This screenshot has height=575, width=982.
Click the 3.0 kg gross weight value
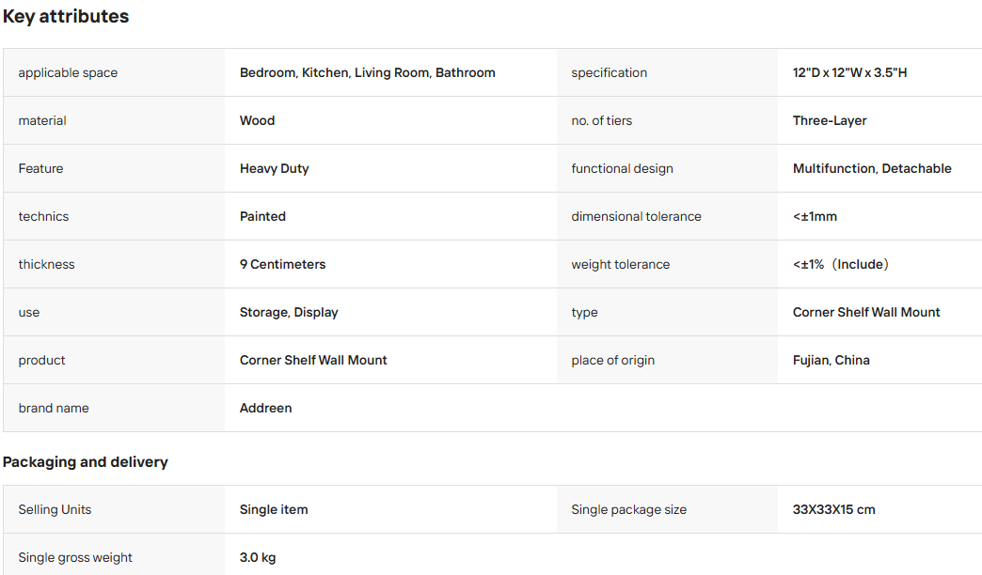pyautogui.click(x=258, y=557)
